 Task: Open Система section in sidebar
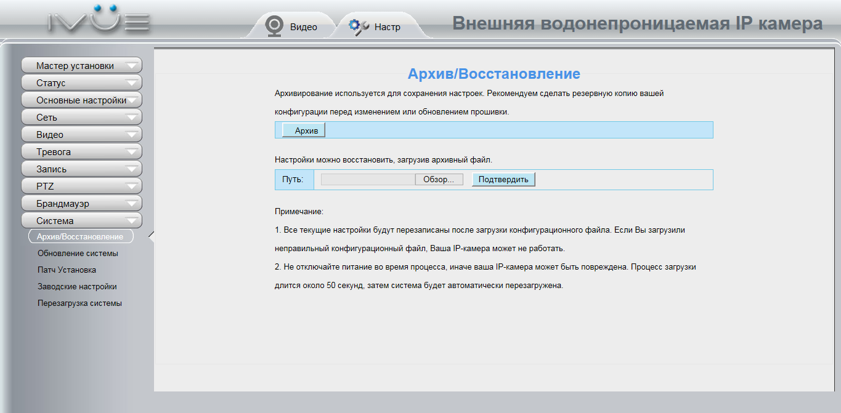[81, 220]
